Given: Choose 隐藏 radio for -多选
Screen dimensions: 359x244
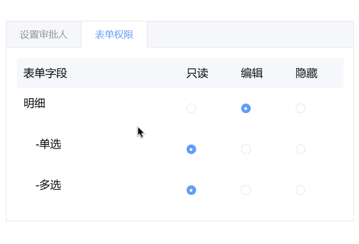Looking at the screenshot, I should point(300,190).
